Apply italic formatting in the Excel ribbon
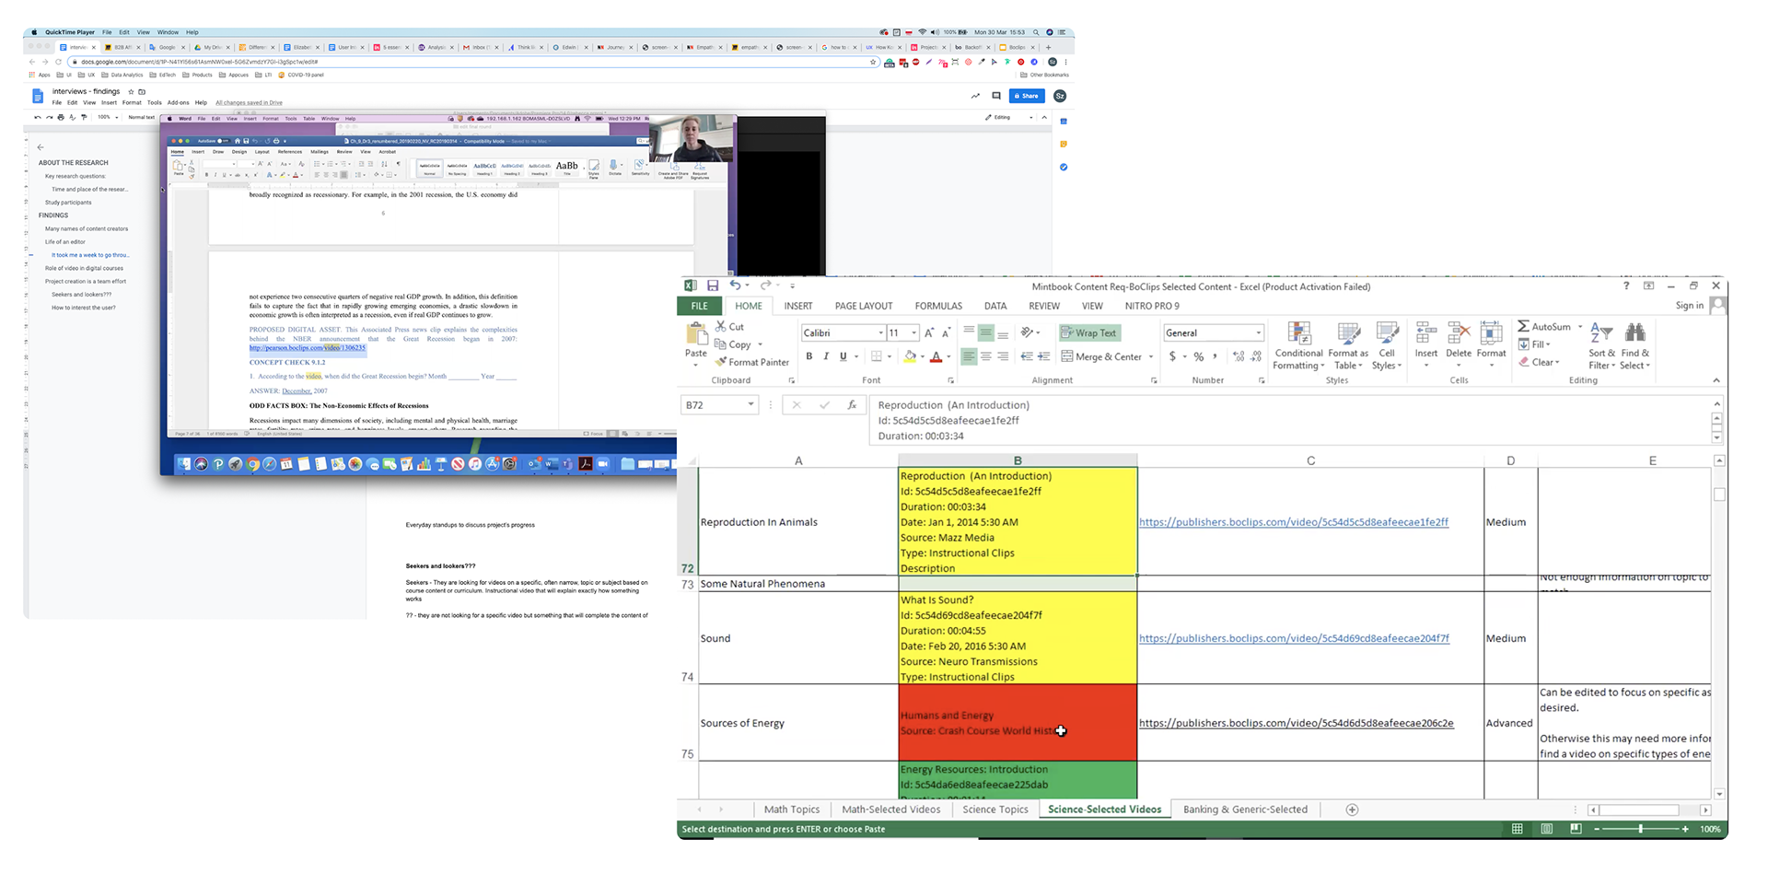Image resolution: width=1768 pixels, height=885 pixels. (826, 356)
